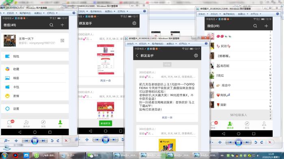Screen dimensions: 284x159
Task: Rotate clockwise in leftmost photo viewer
Action: click(x=58, y=140)
